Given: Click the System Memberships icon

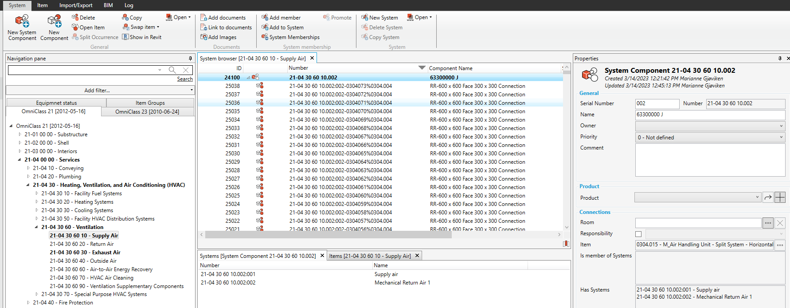Looking at the screenshot, I should (265, 37).
